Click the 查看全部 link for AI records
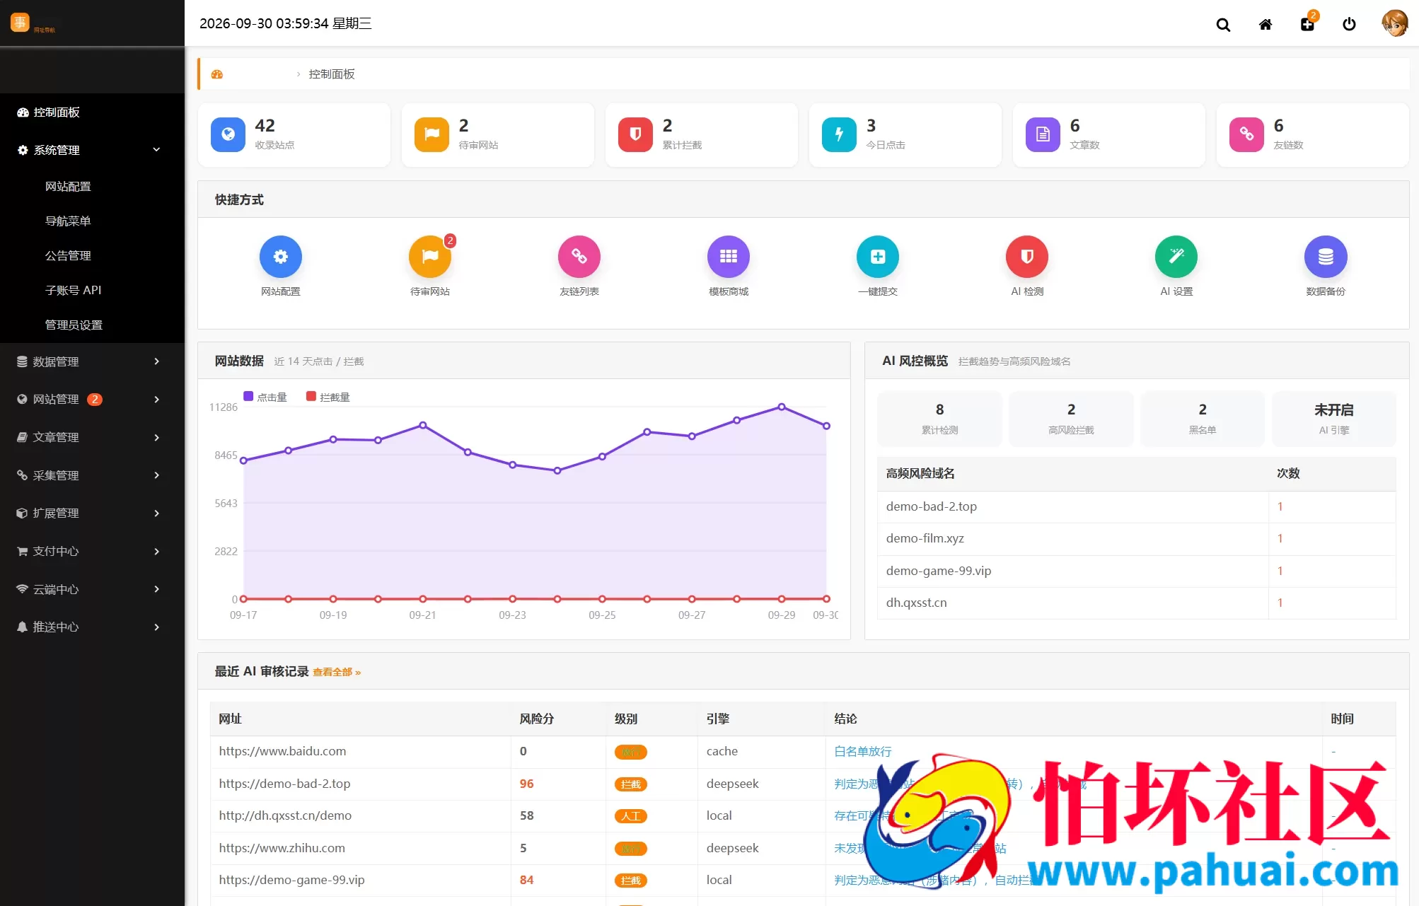The height and width of the screenshot is (906, 1419). point(337,673)
